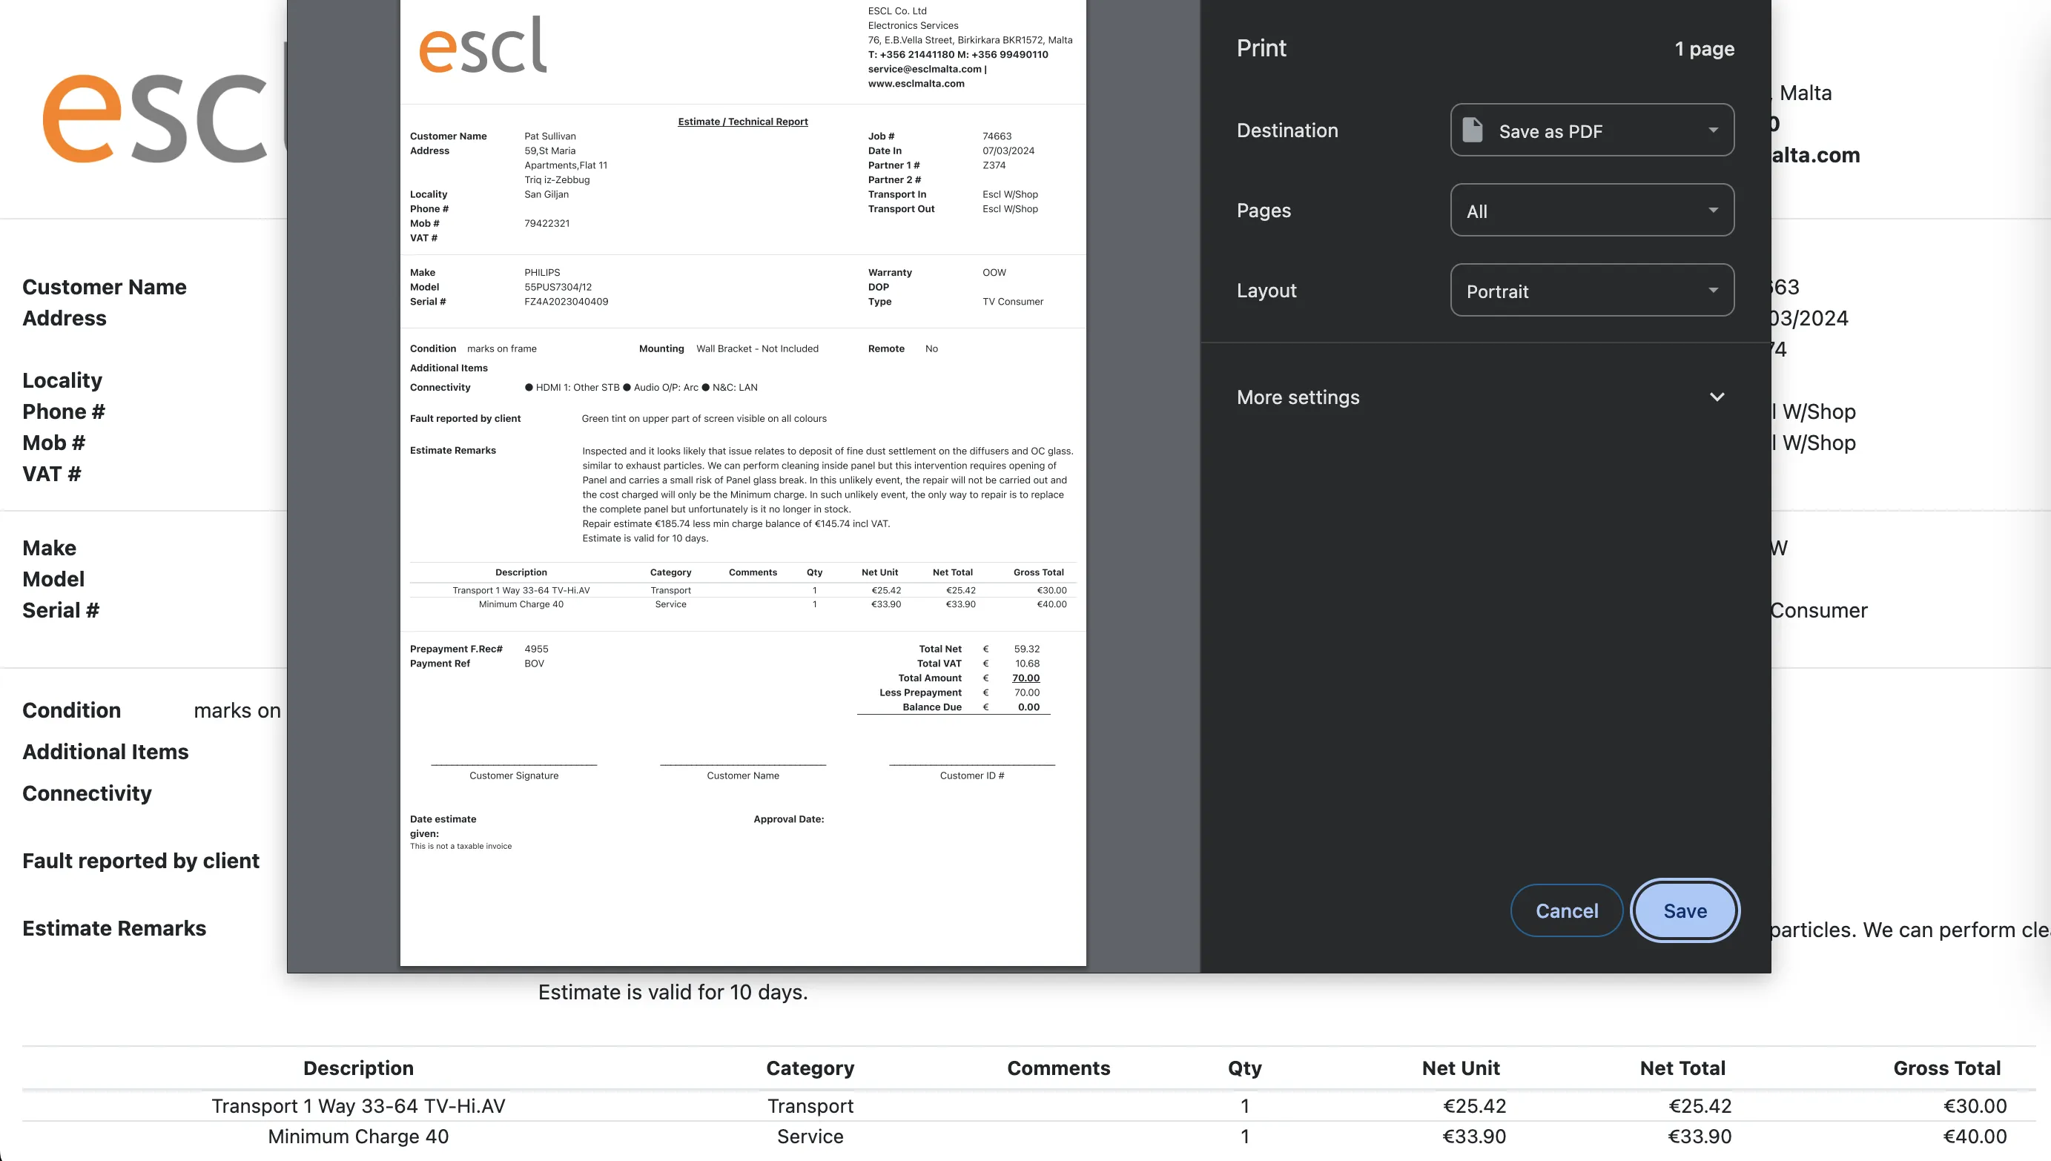Click serial number FZ4A2023040409 in preview
This screenshot has height=1161, width=2051.
tap(567, 302)
